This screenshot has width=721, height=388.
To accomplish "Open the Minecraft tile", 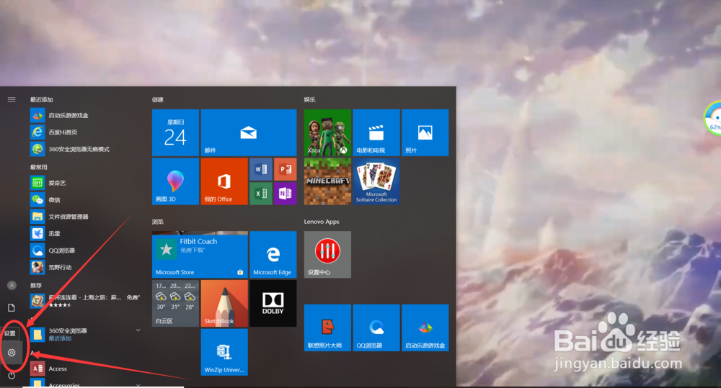I will click(327, 181).
